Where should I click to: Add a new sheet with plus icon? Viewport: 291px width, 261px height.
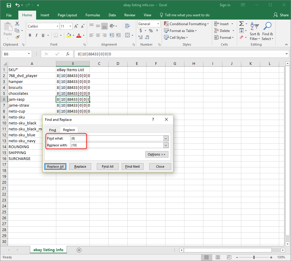pos(79,250)
